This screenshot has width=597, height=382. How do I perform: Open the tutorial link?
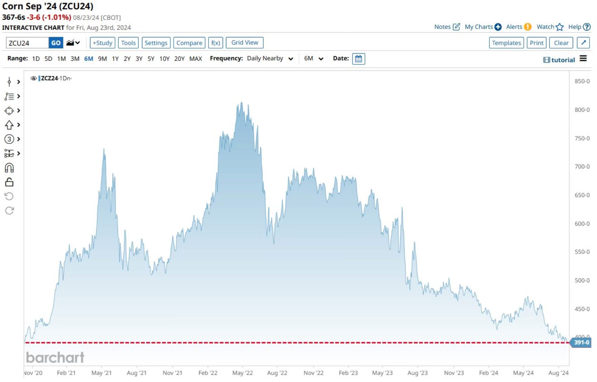pyautogui.click(x=559, y=60)
